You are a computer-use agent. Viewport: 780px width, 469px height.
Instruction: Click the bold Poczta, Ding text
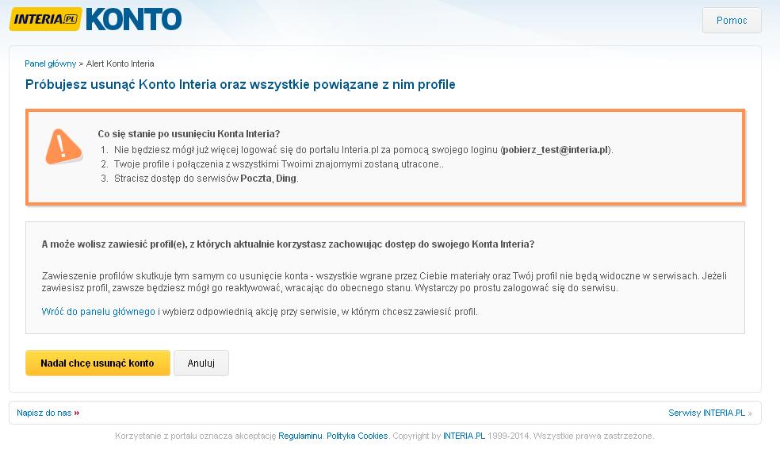[x=268, y=179]
